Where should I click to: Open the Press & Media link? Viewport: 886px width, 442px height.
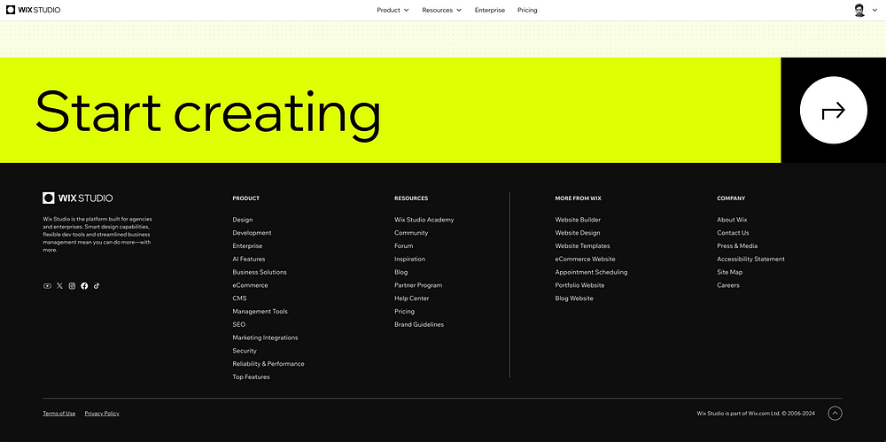pyautogui.click(x=737, y=246)
